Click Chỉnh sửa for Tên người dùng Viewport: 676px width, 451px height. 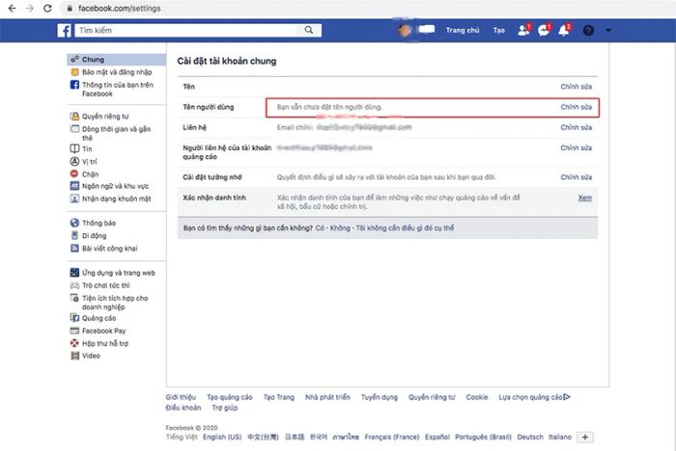click(x=575, y=106)
